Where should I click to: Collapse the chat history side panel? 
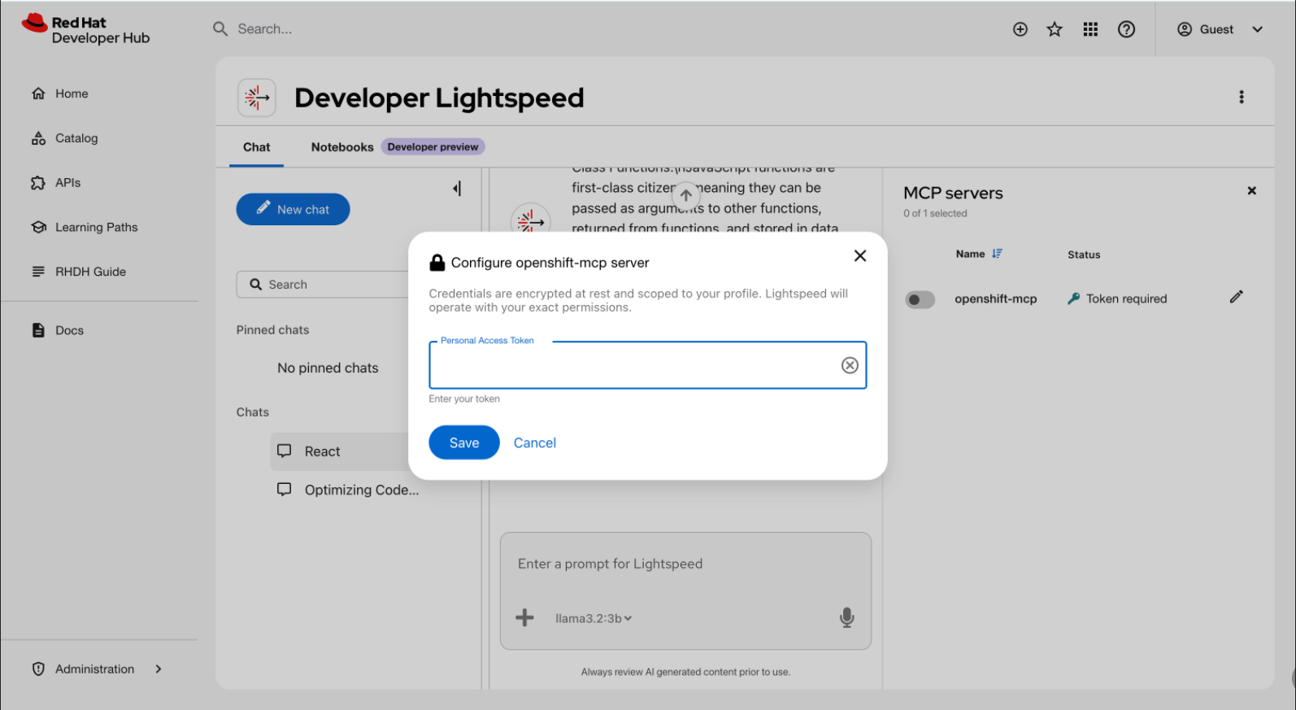point(457,189)
